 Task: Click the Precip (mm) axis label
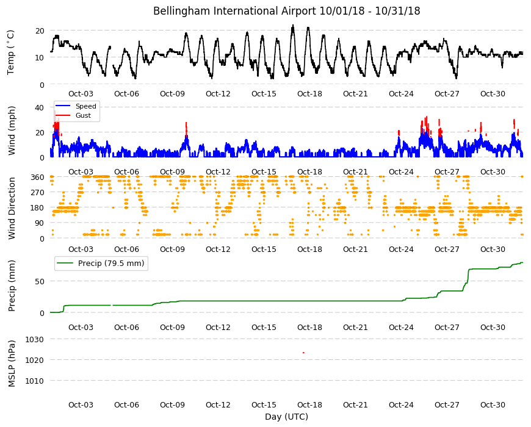point(12,285)
